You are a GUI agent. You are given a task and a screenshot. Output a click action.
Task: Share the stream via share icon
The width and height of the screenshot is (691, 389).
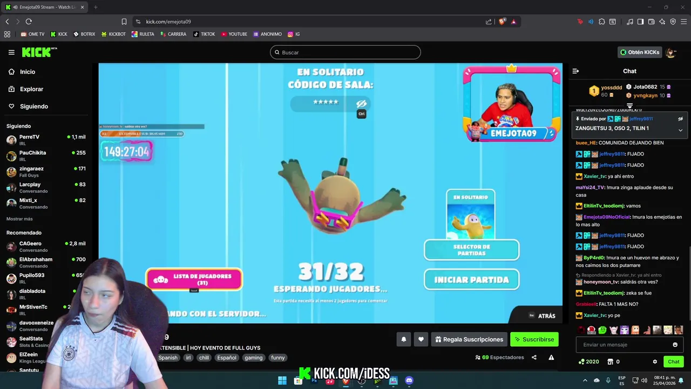[x=534, y=357]
